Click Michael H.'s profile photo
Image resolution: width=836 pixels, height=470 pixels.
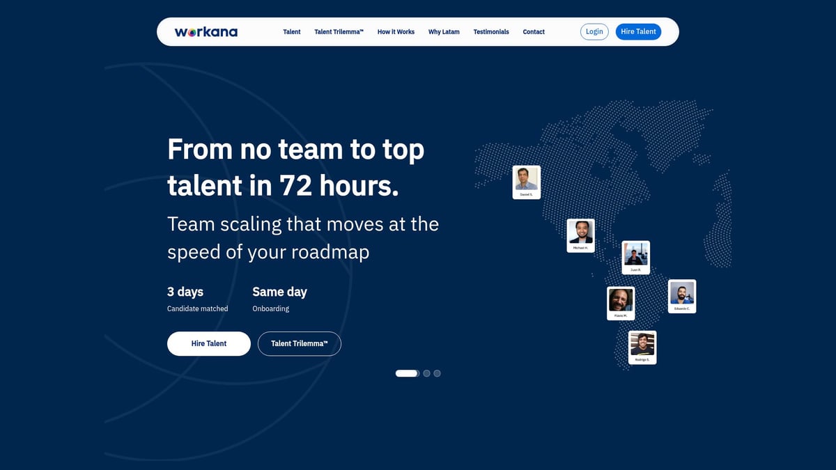580,235
